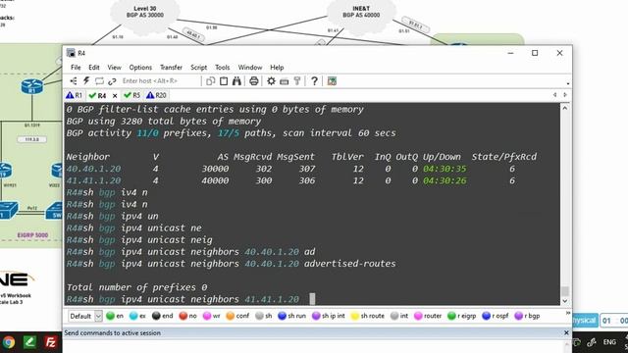Screen dimensions: 628x353
Task: Click the Copy icon in SecureCRT toolbar
Action: [x=210, y=81]
